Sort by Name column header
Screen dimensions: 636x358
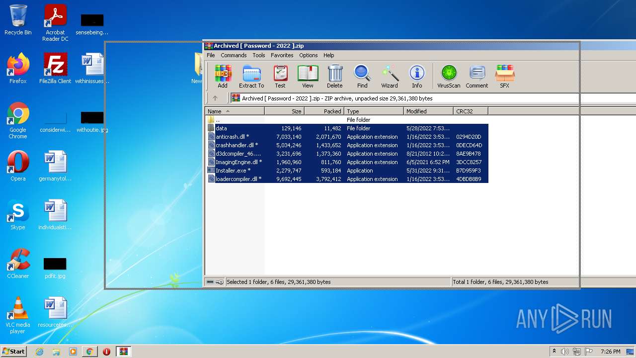[x=235, y=111]
